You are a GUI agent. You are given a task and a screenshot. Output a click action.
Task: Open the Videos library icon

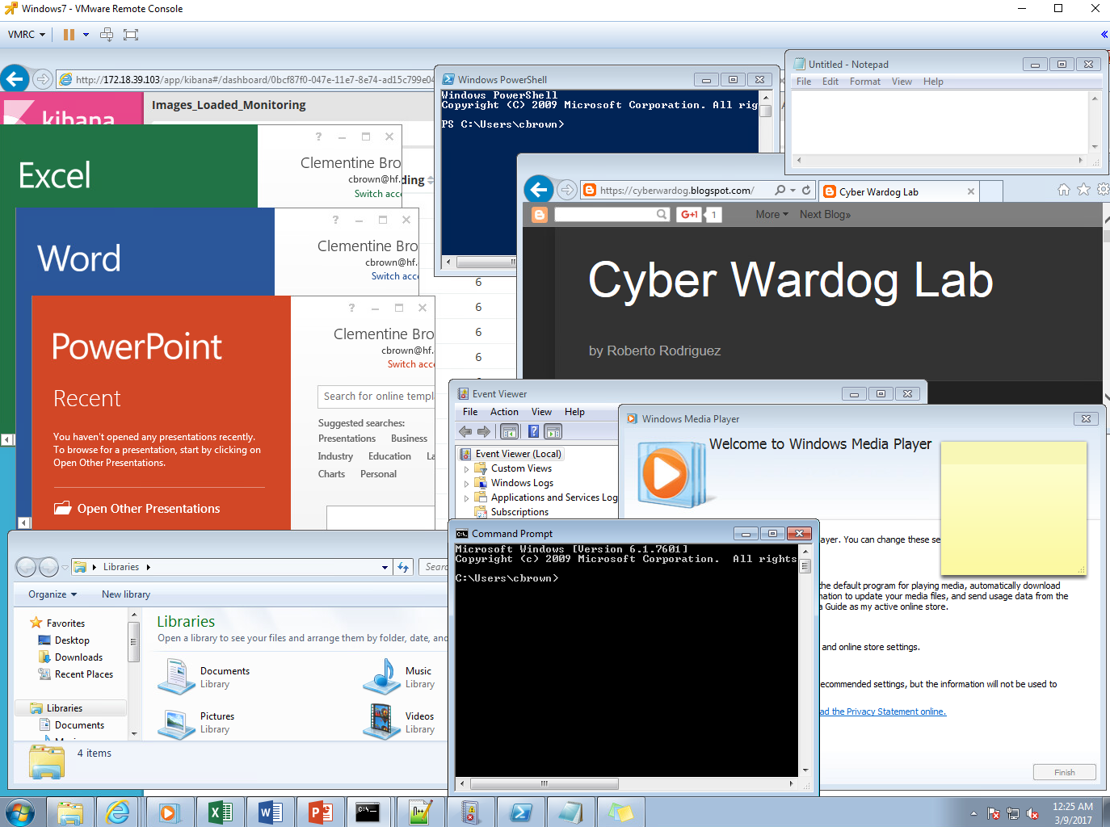tap(382, 722)
